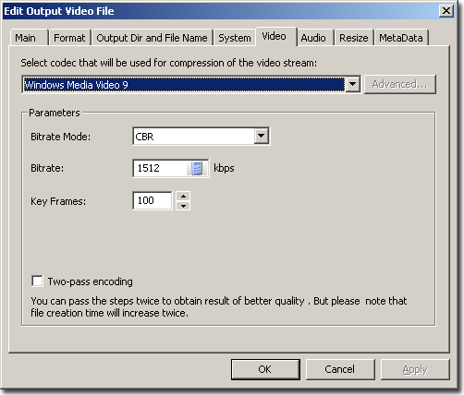Open Output Dir and File Name tab
464x395 pixels.
pos(152,38)
